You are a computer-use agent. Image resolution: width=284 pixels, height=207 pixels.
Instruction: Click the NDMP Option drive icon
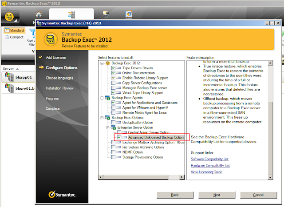[x=118, y=152]
